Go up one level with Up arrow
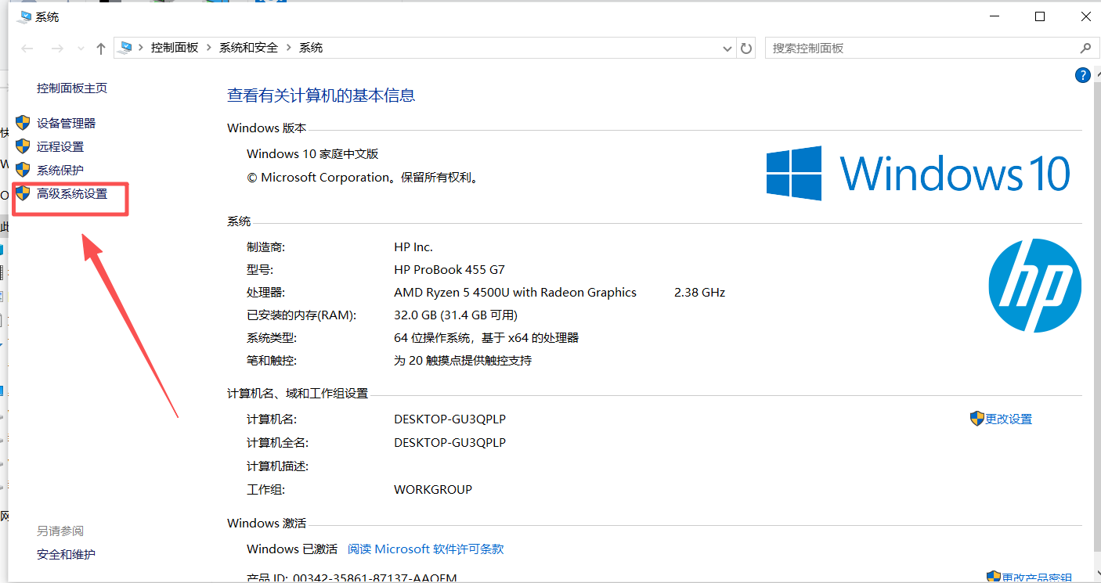This screenshot has height=583, width=1101. (101, 49)
